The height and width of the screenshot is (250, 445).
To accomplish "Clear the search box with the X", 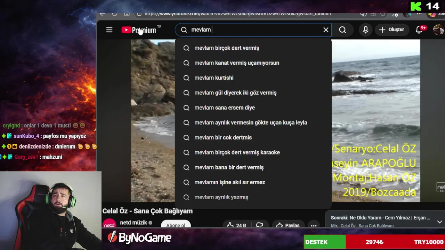I will click(x=326, y=30).
